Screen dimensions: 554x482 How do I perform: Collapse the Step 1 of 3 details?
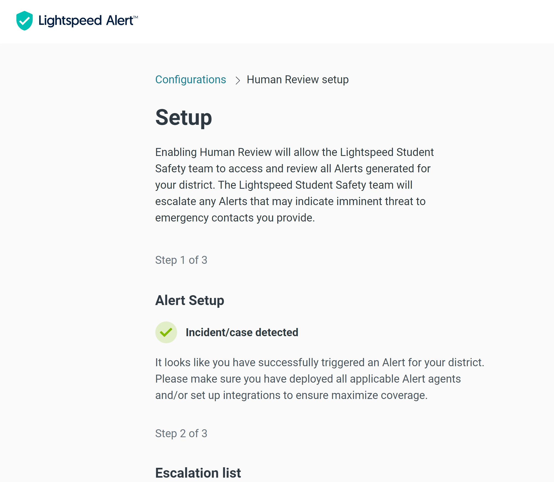click(181, 260)
